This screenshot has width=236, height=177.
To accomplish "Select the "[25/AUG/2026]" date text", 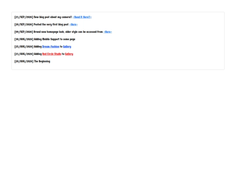I will (x=24, y=46).
